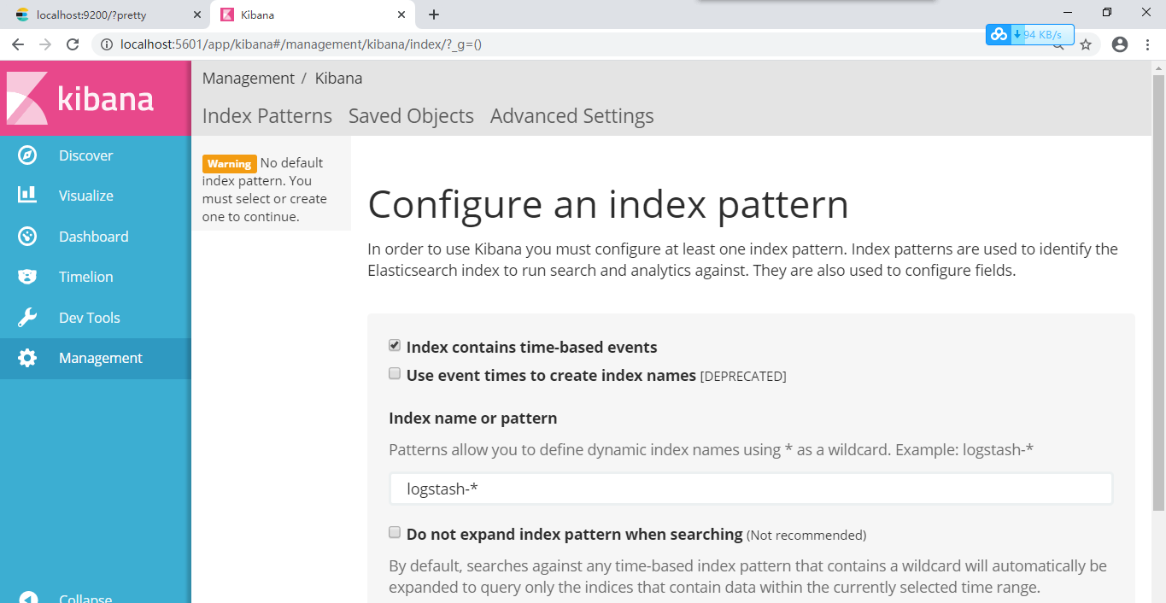Enable Use event times to create index names

395,373
